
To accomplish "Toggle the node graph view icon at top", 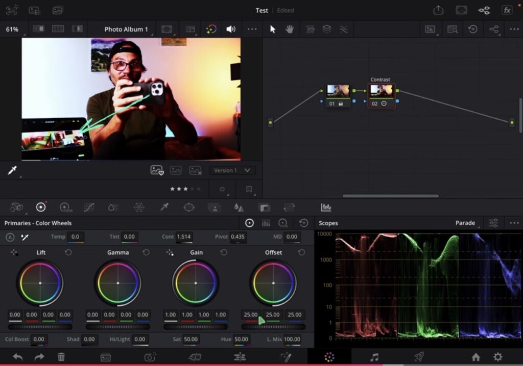I will point(484,10).
